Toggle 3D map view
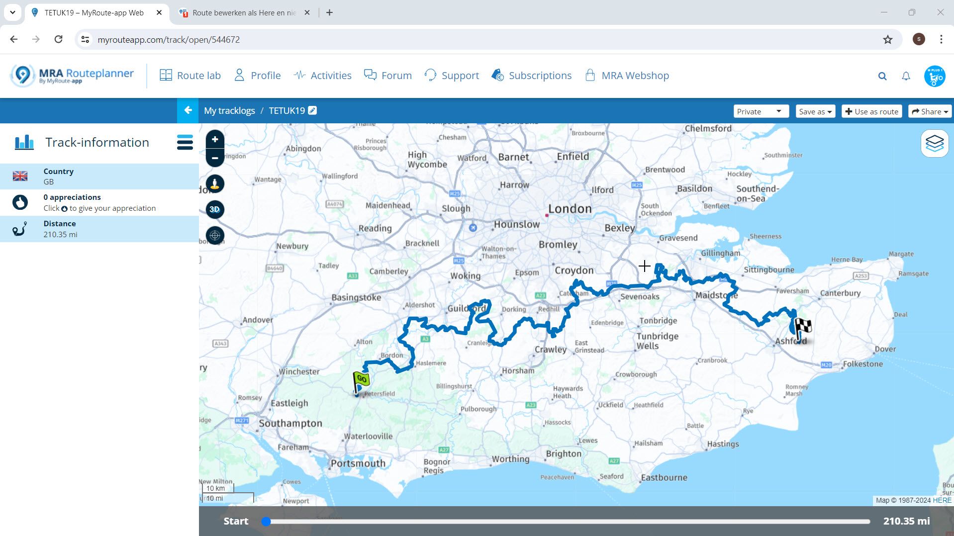Image resolution: width=954 pixels, height=536 pixels. pyautogui.click(x=215, y=209)
